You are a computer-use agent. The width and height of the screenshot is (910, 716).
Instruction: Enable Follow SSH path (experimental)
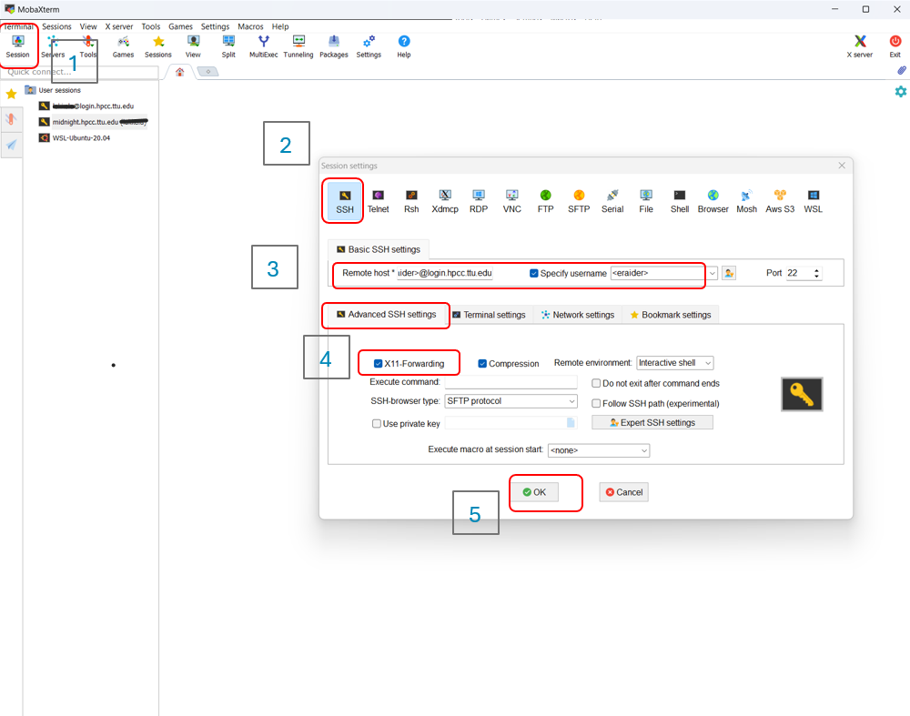(x=596, y=403)
